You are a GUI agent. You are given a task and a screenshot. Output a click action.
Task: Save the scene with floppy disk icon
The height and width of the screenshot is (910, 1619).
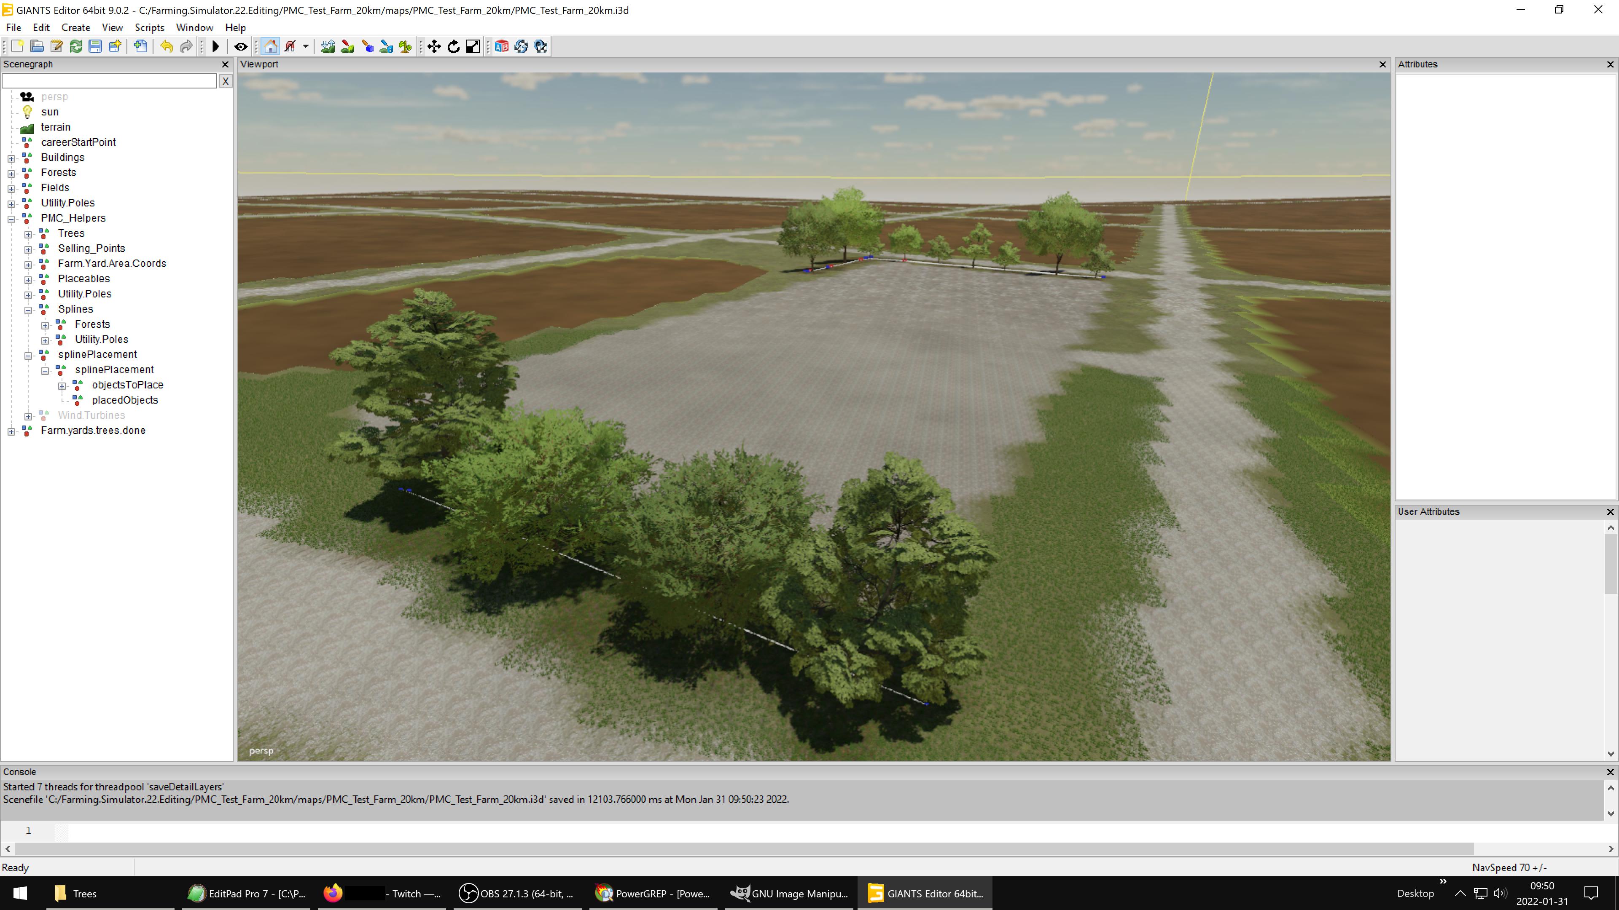pyautogui.click(x=95, y=46)
